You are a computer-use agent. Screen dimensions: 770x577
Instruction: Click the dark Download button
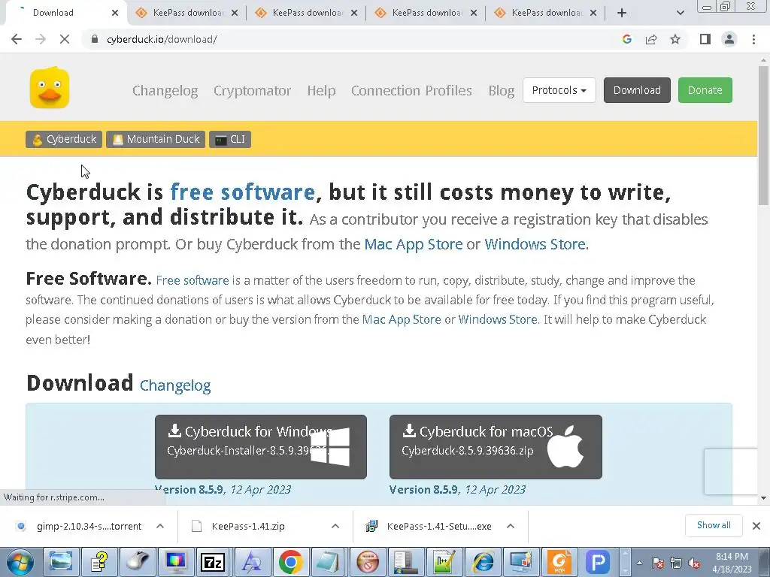[637, 90]
